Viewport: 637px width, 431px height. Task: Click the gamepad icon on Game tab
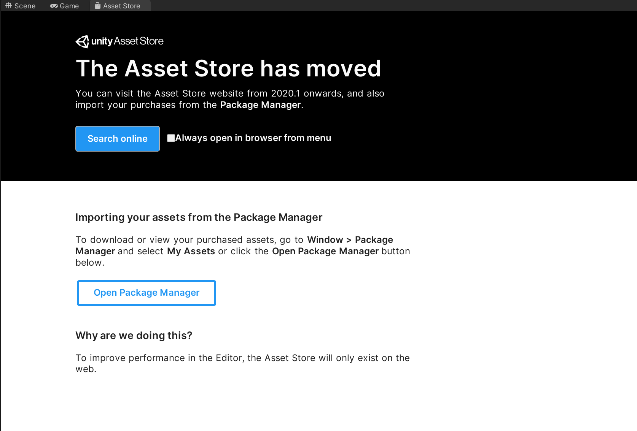pos(54,6)
